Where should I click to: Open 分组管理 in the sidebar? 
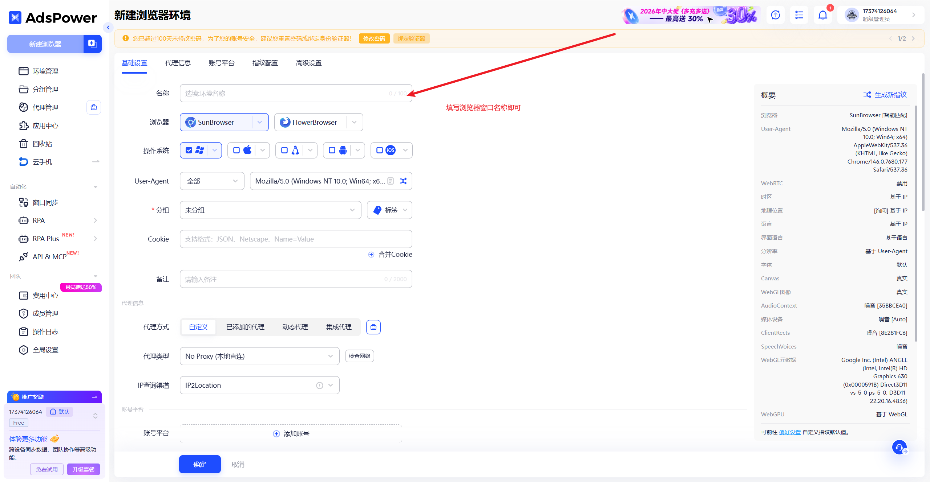(45, 89)
